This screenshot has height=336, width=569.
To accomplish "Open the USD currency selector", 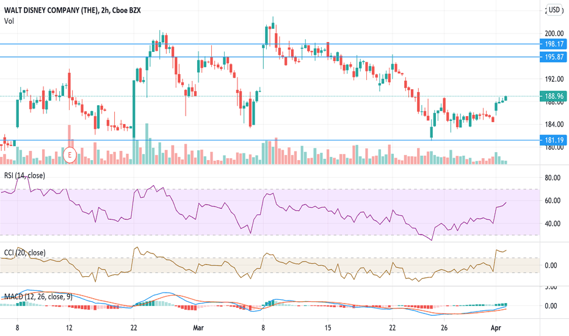I will coord(554,10).
